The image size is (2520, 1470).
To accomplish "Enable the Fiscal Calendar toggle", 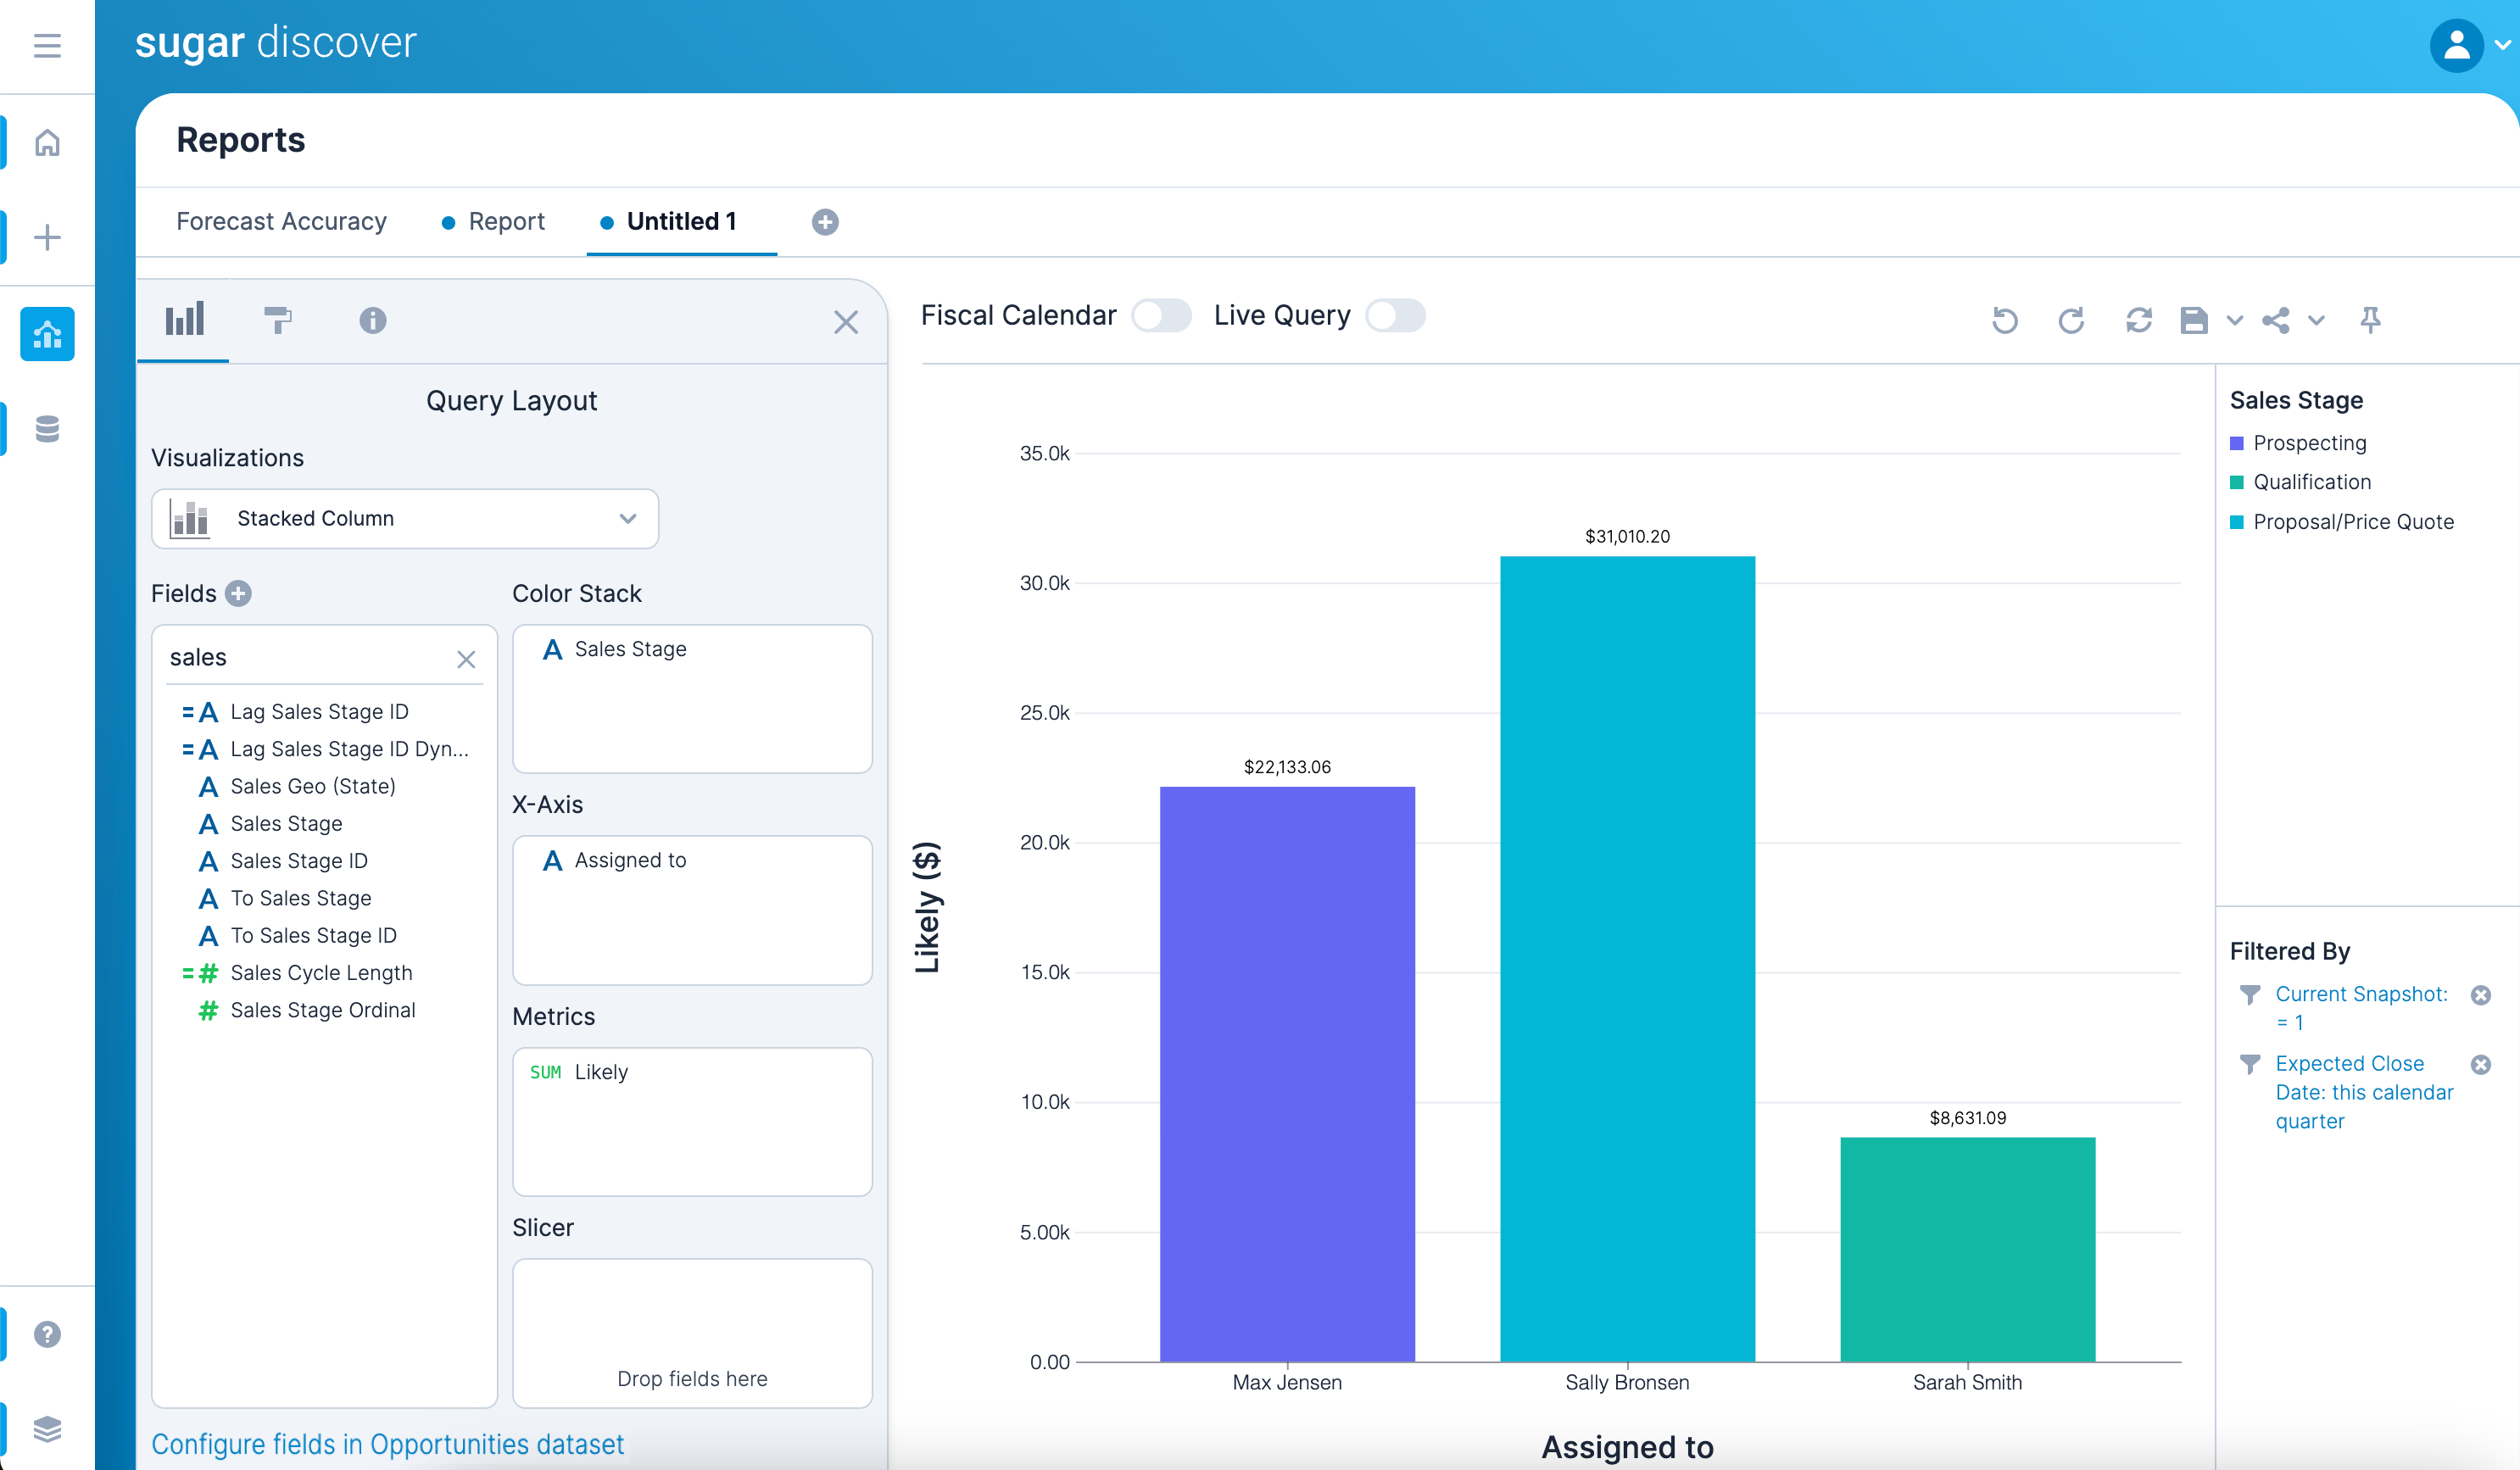I will click(x=1161, y=316).
